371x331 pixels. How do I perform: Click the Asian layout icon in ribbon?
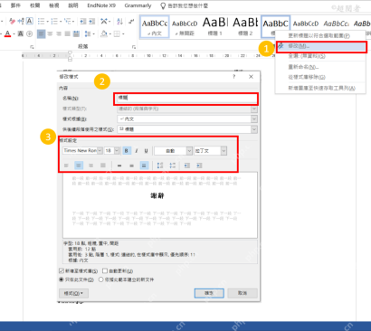coord(104,21)
